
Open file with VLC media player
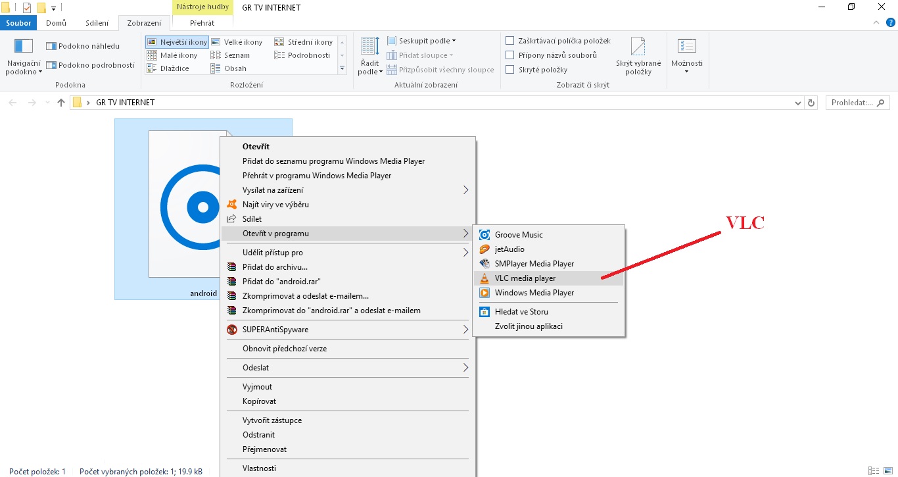pos(548,278)
